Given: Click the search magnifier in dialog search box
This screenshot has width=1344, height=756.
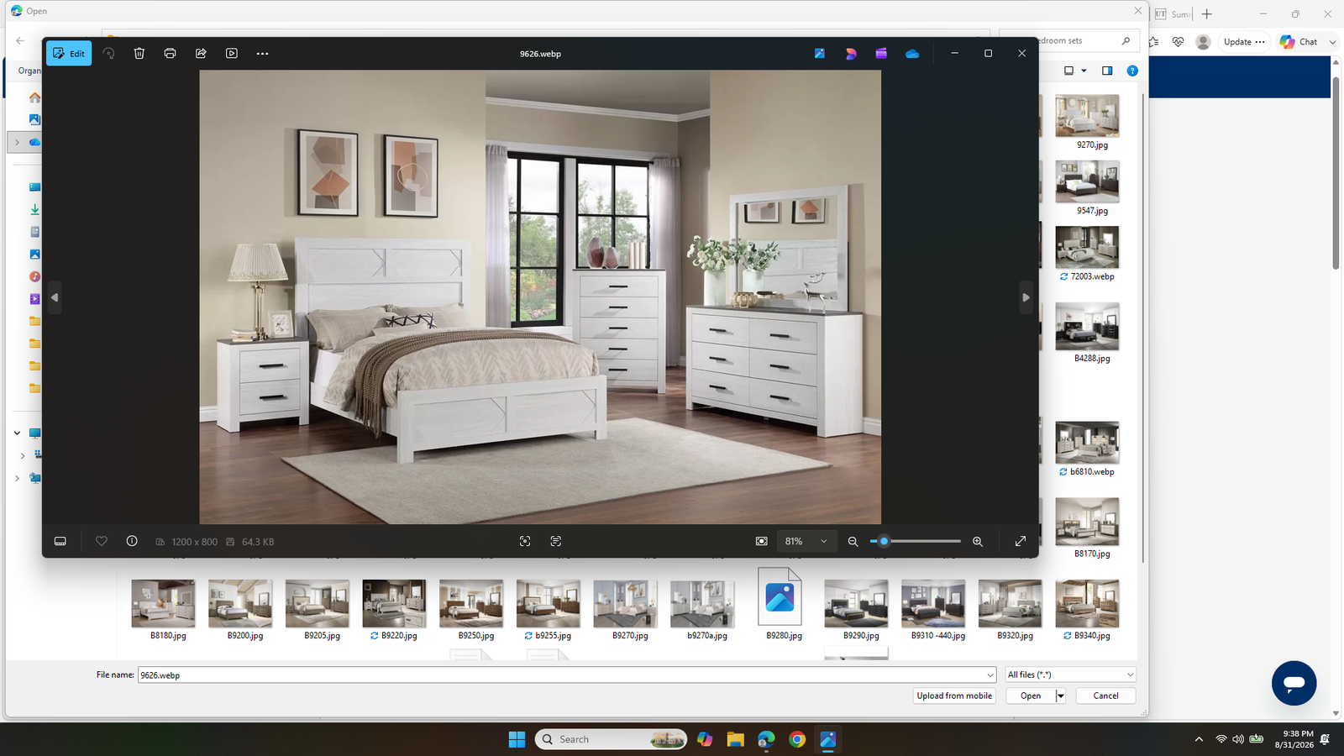Looking at the screenshot, I should 1126,40.
